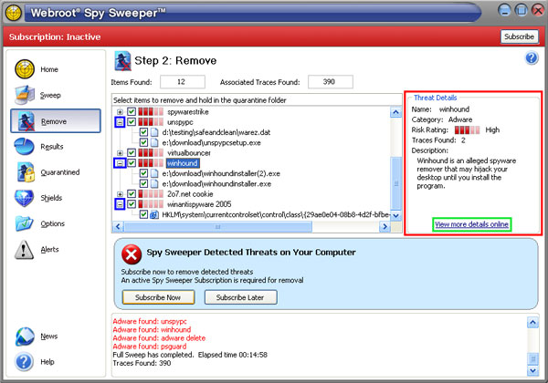Click threat list horizontal scroll right arrow
Image resolution: width=548 pixels, height=383 pixels.
385,227
